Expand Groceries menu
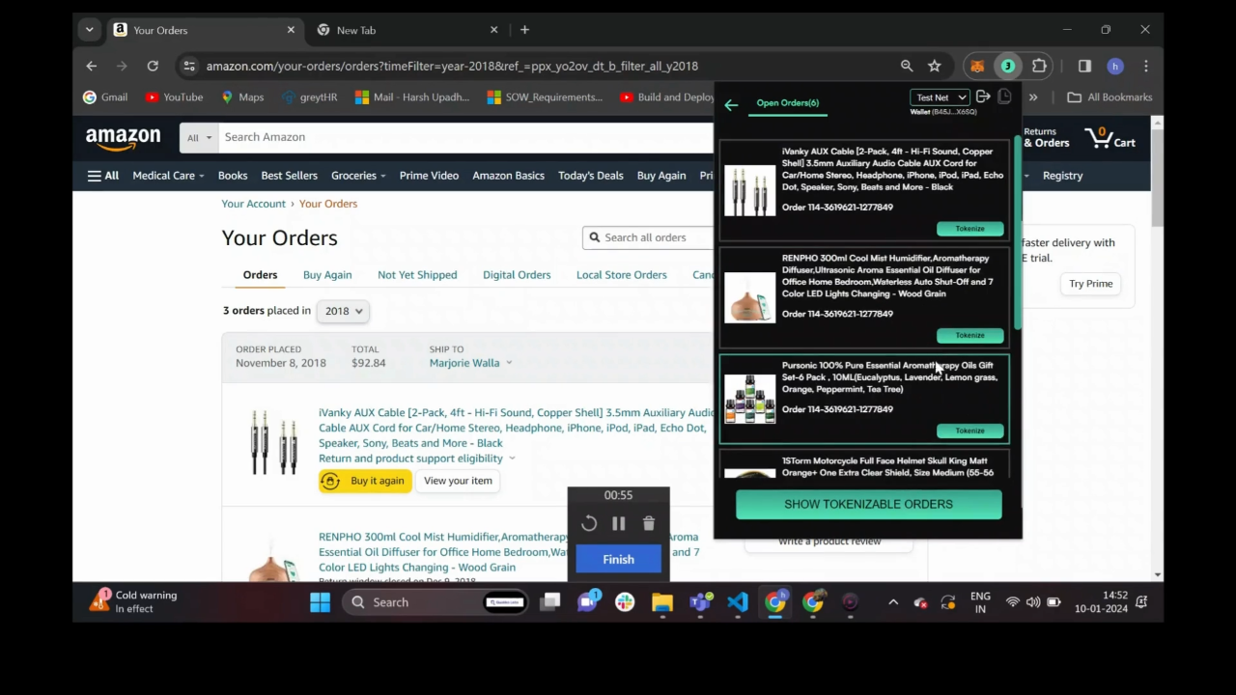This screenshot has height=695, width=1236. pyautogui.click(x=358, y=176)
